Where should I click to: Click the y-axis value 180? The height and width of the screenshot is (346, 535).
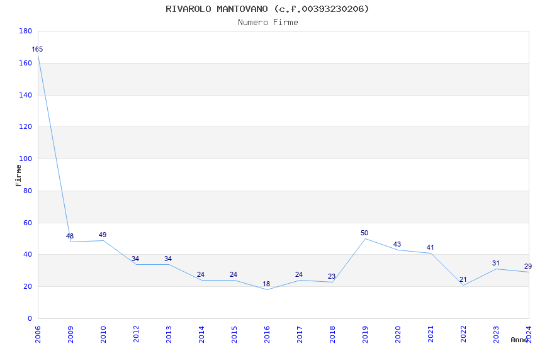click(x=26, y=31)
